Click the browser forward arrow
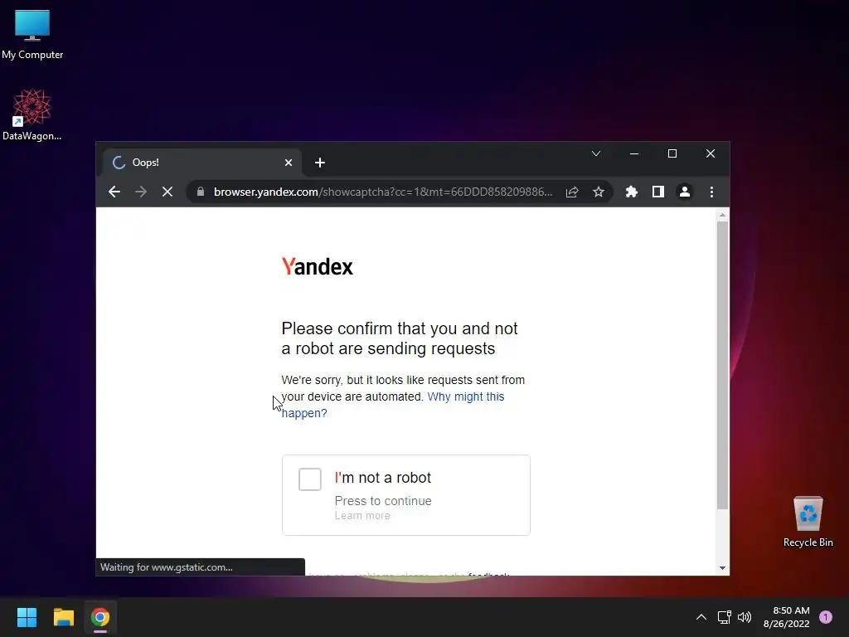 click(x=141, y=192)
